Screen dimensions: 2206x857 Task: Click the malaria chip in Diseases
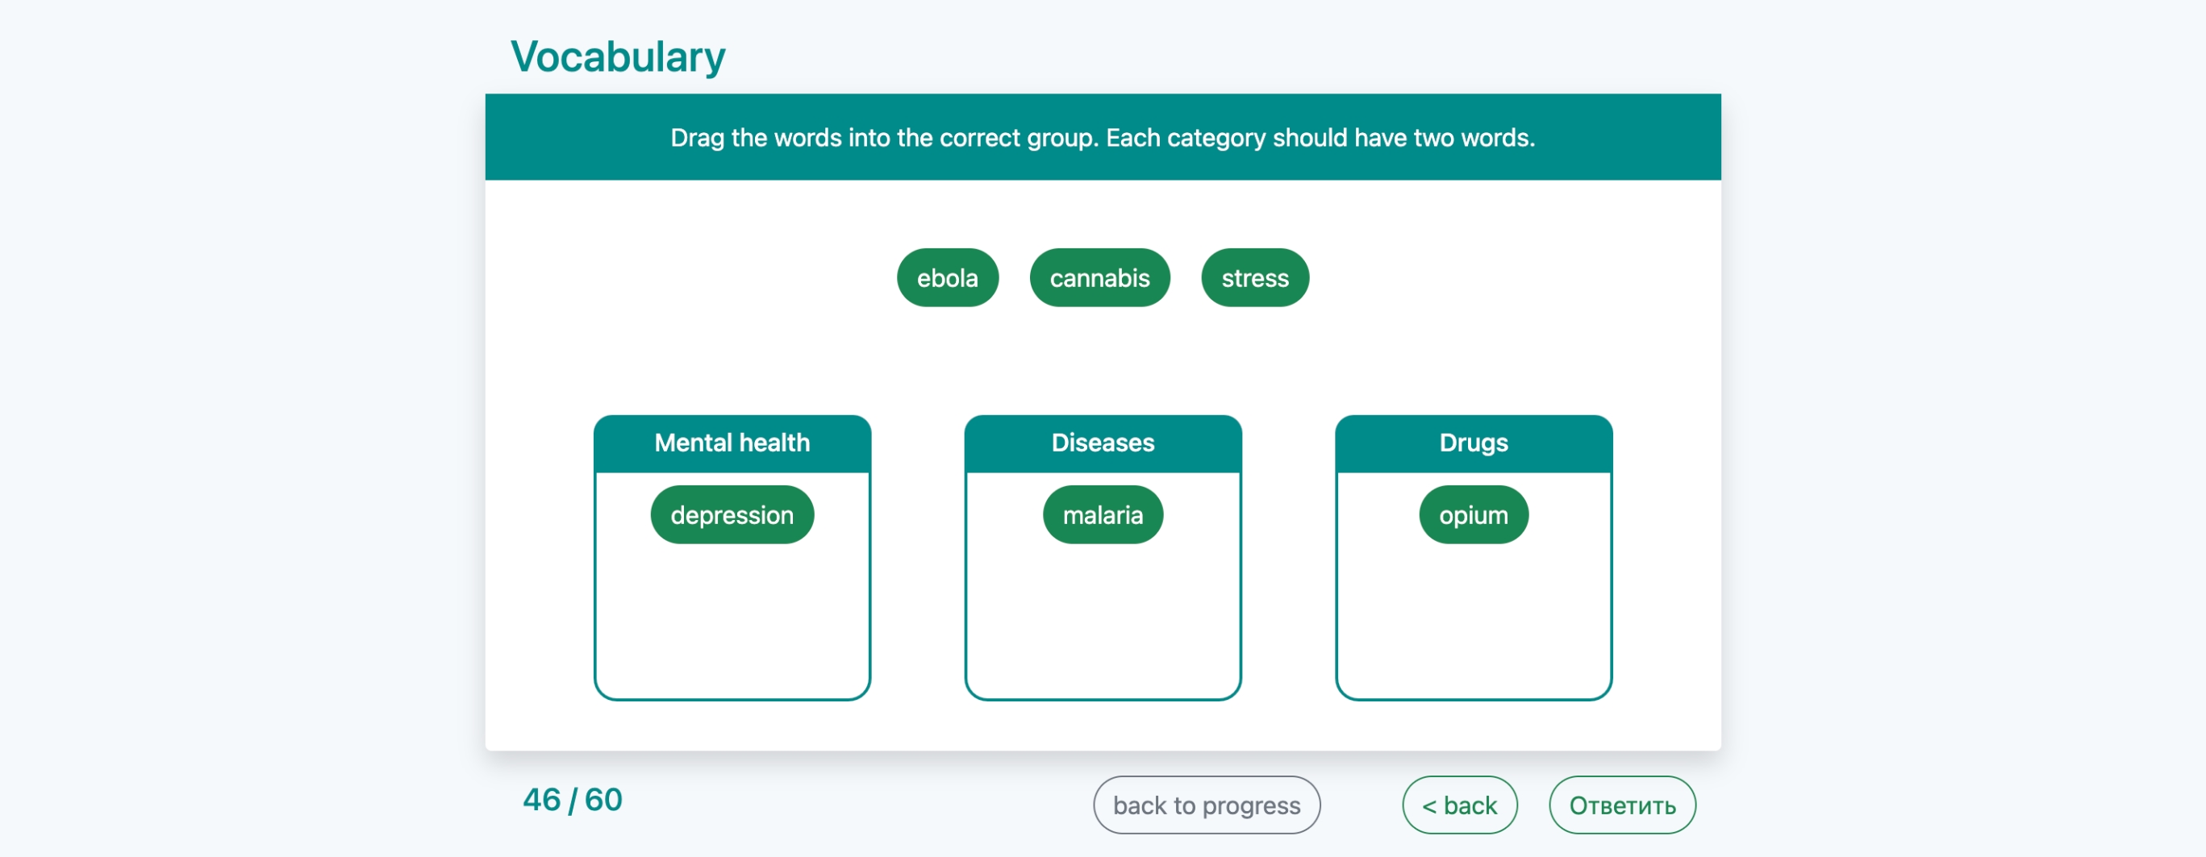pos(1102,514)
